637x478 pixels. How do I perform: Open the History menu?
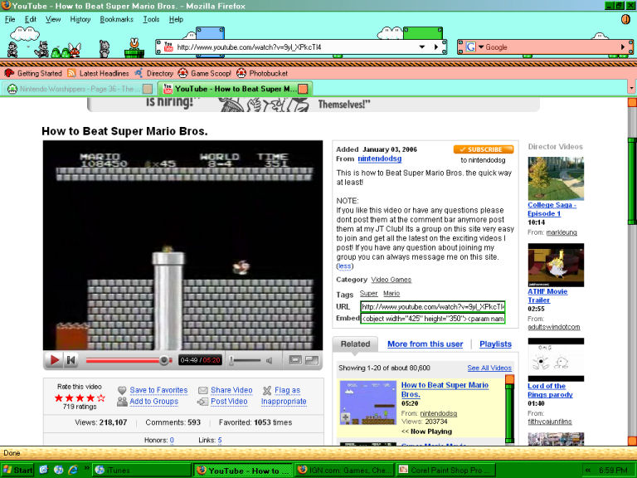click(x=80, y=19)
